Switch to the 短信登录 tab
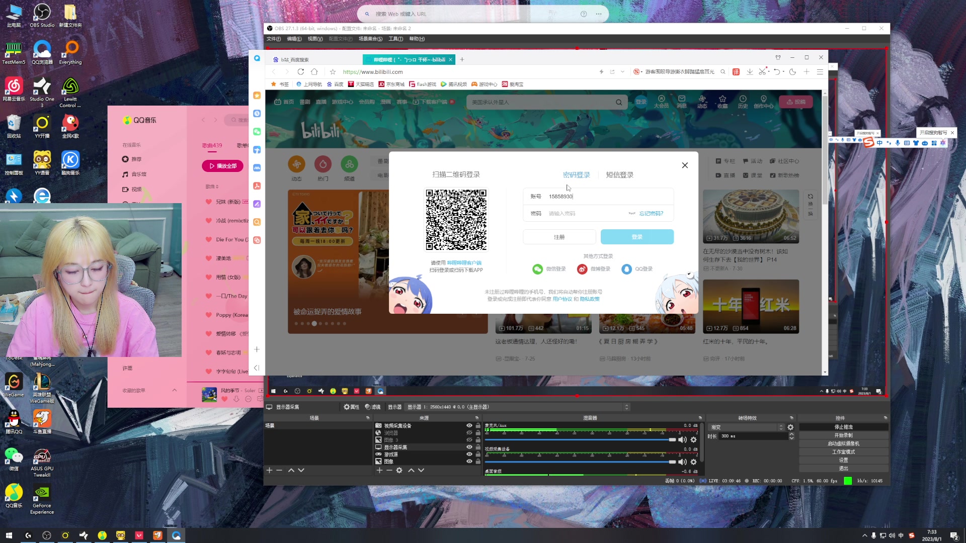The width and height of the screenshot is (966, 543). click(619, 175)
